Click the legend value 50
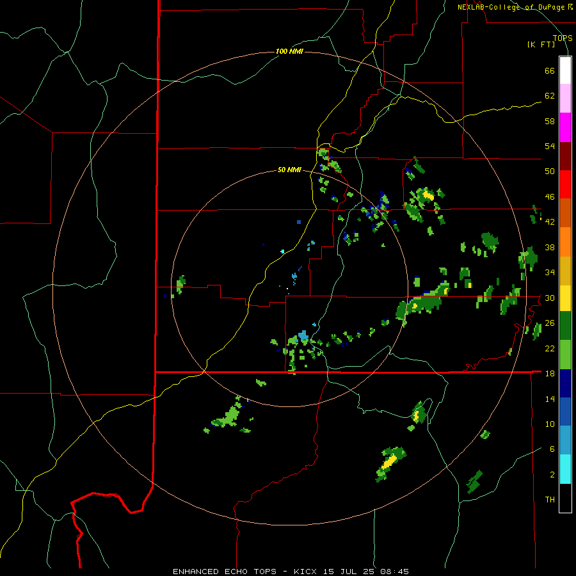Viewport: 576px width, 576px height. tap(550, 172)
